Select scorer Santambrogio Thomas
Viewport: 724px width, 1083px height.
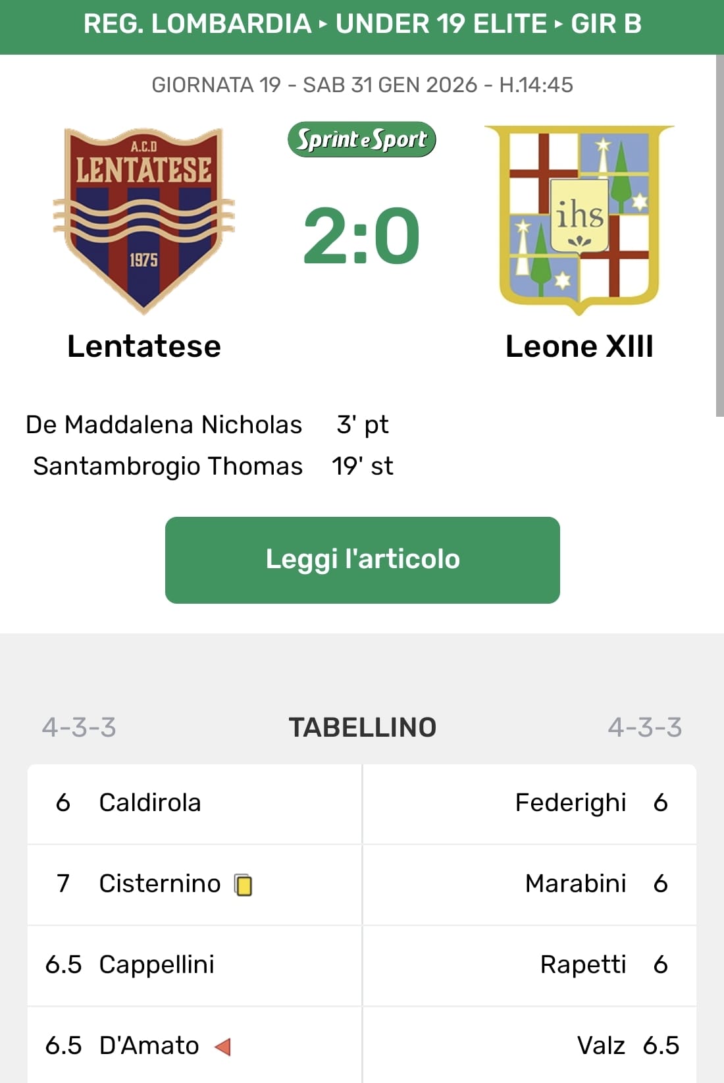[168, 466]
